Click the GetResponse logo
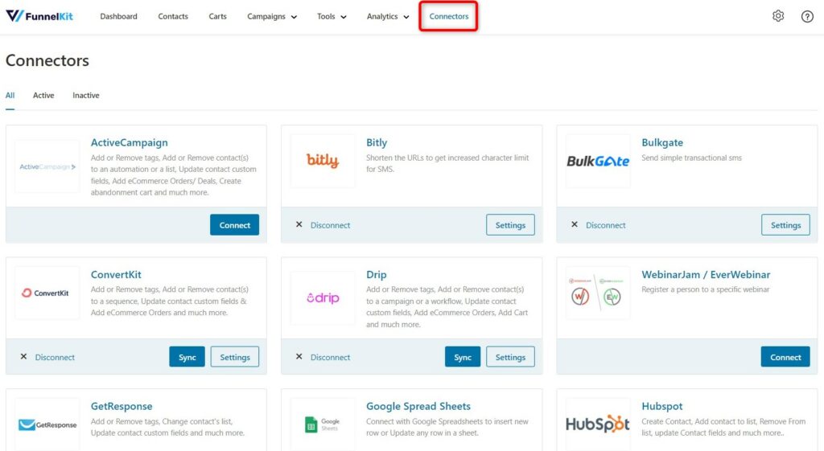The height and width of the screenshot is (451, 824). click(47, 424)
